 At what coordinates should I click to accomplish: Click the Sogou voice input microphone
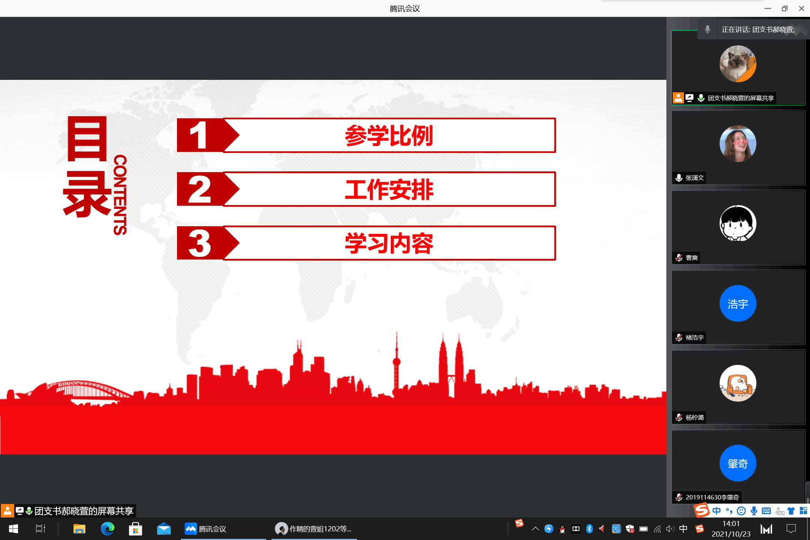(754, 511)
